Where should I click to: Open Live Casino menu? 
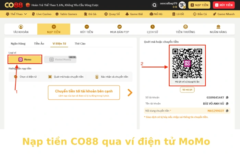click(x=41, y=14)
